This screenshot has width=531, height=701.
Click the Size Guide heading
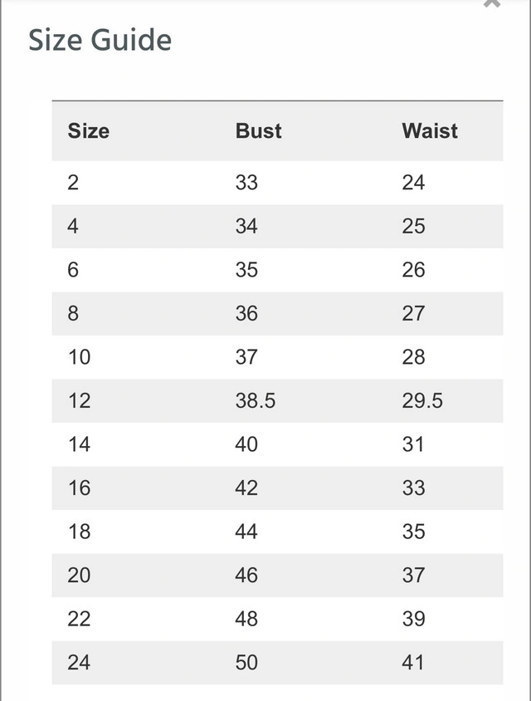point(100,40)
